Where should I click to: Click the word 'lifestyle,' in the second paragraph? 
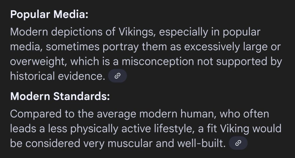click(173, 129)
